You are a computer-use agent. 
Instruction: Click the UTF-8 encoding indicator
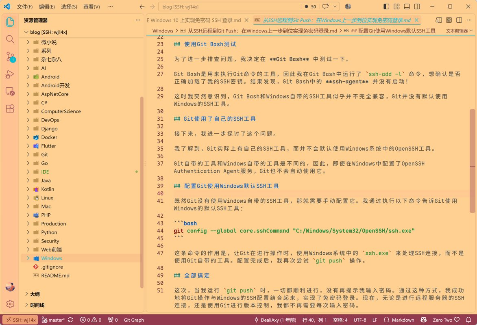[360, 320]
